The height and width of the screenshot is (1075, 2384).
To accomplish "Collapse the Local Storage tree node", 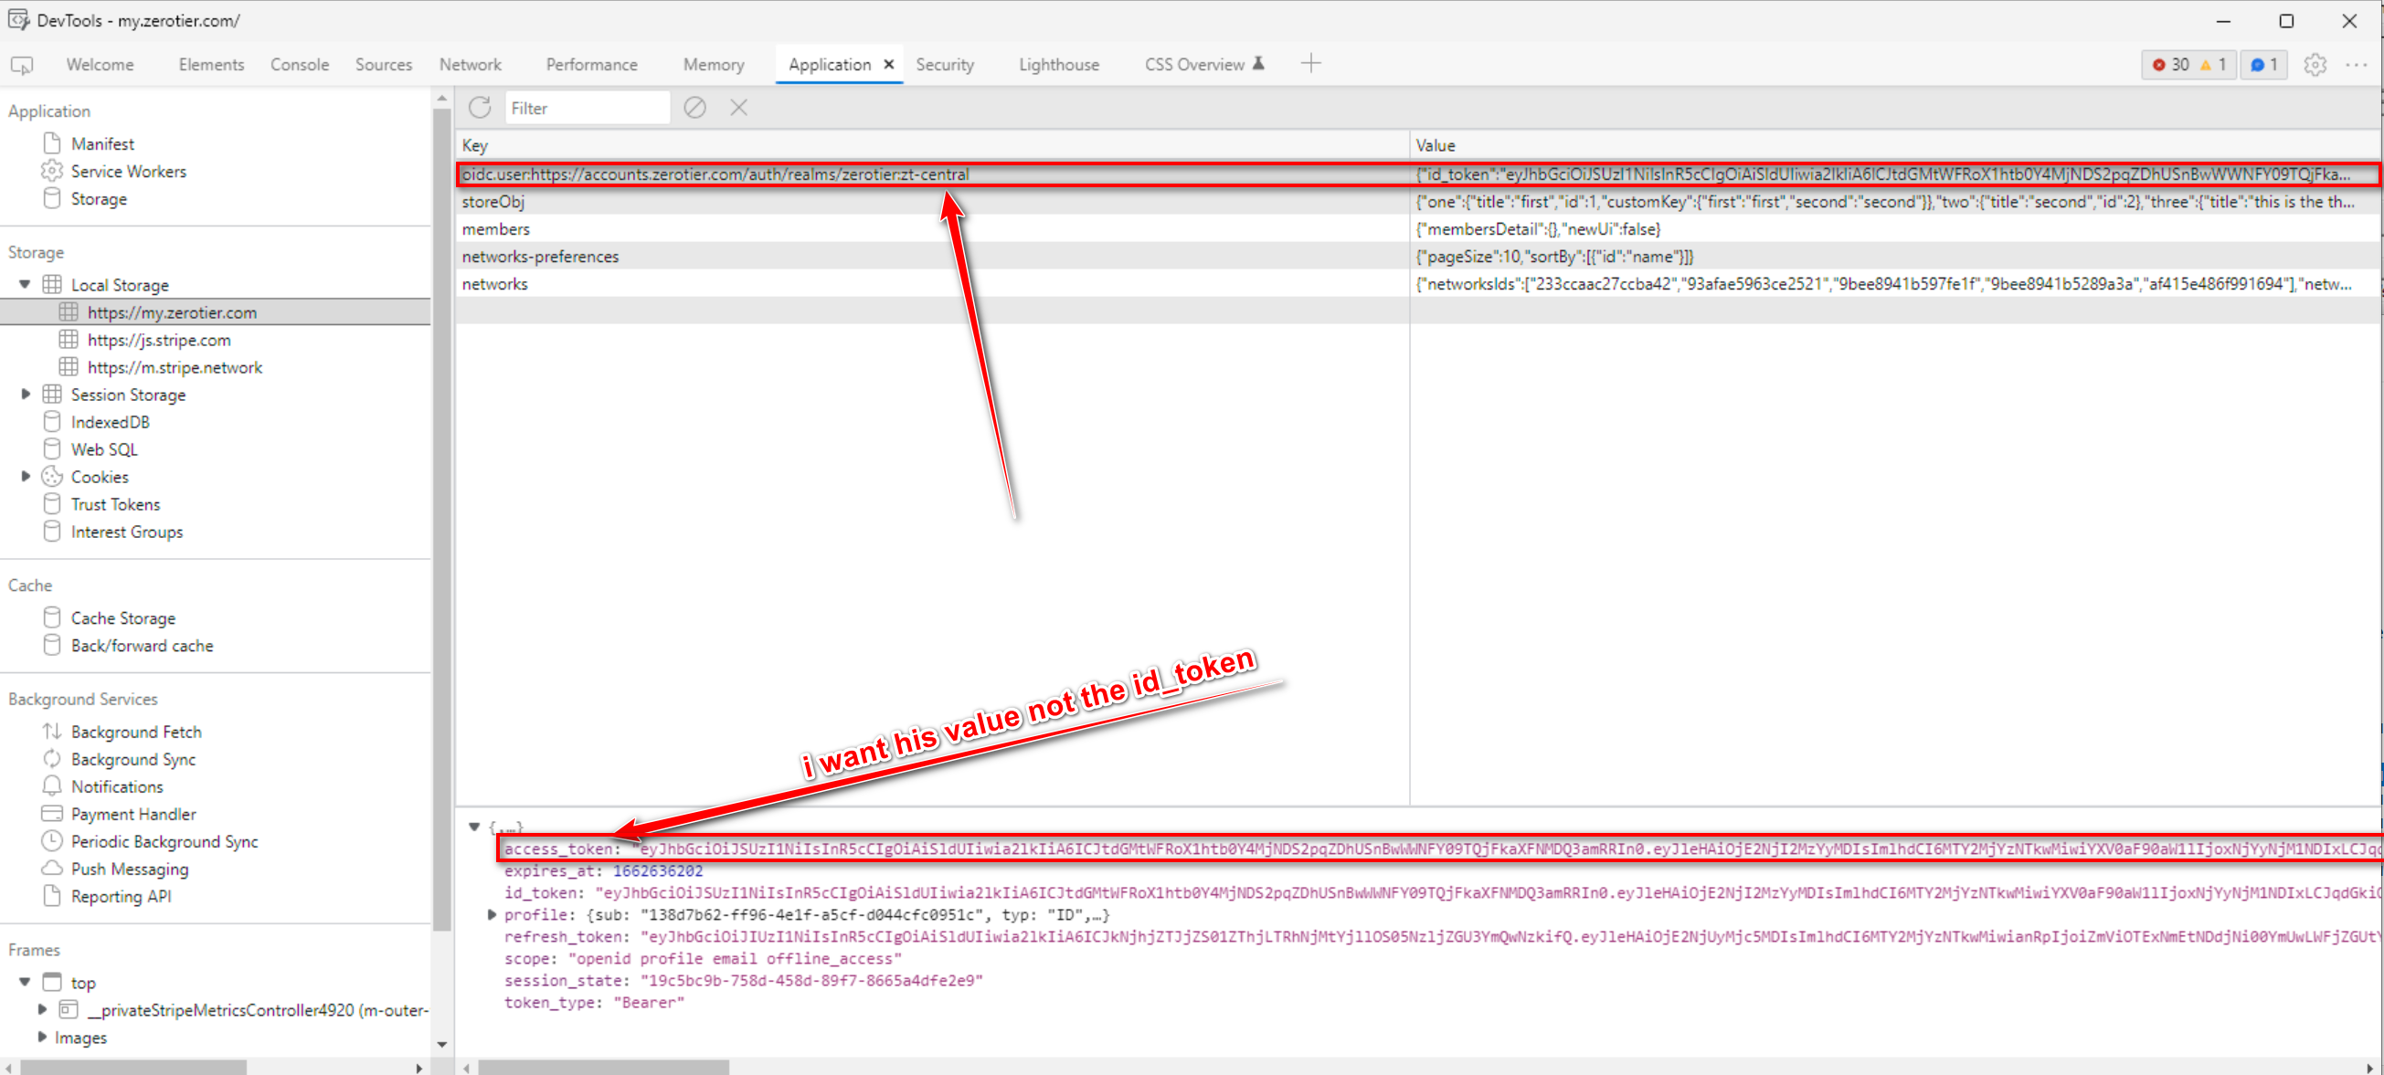I will point(25,284).
